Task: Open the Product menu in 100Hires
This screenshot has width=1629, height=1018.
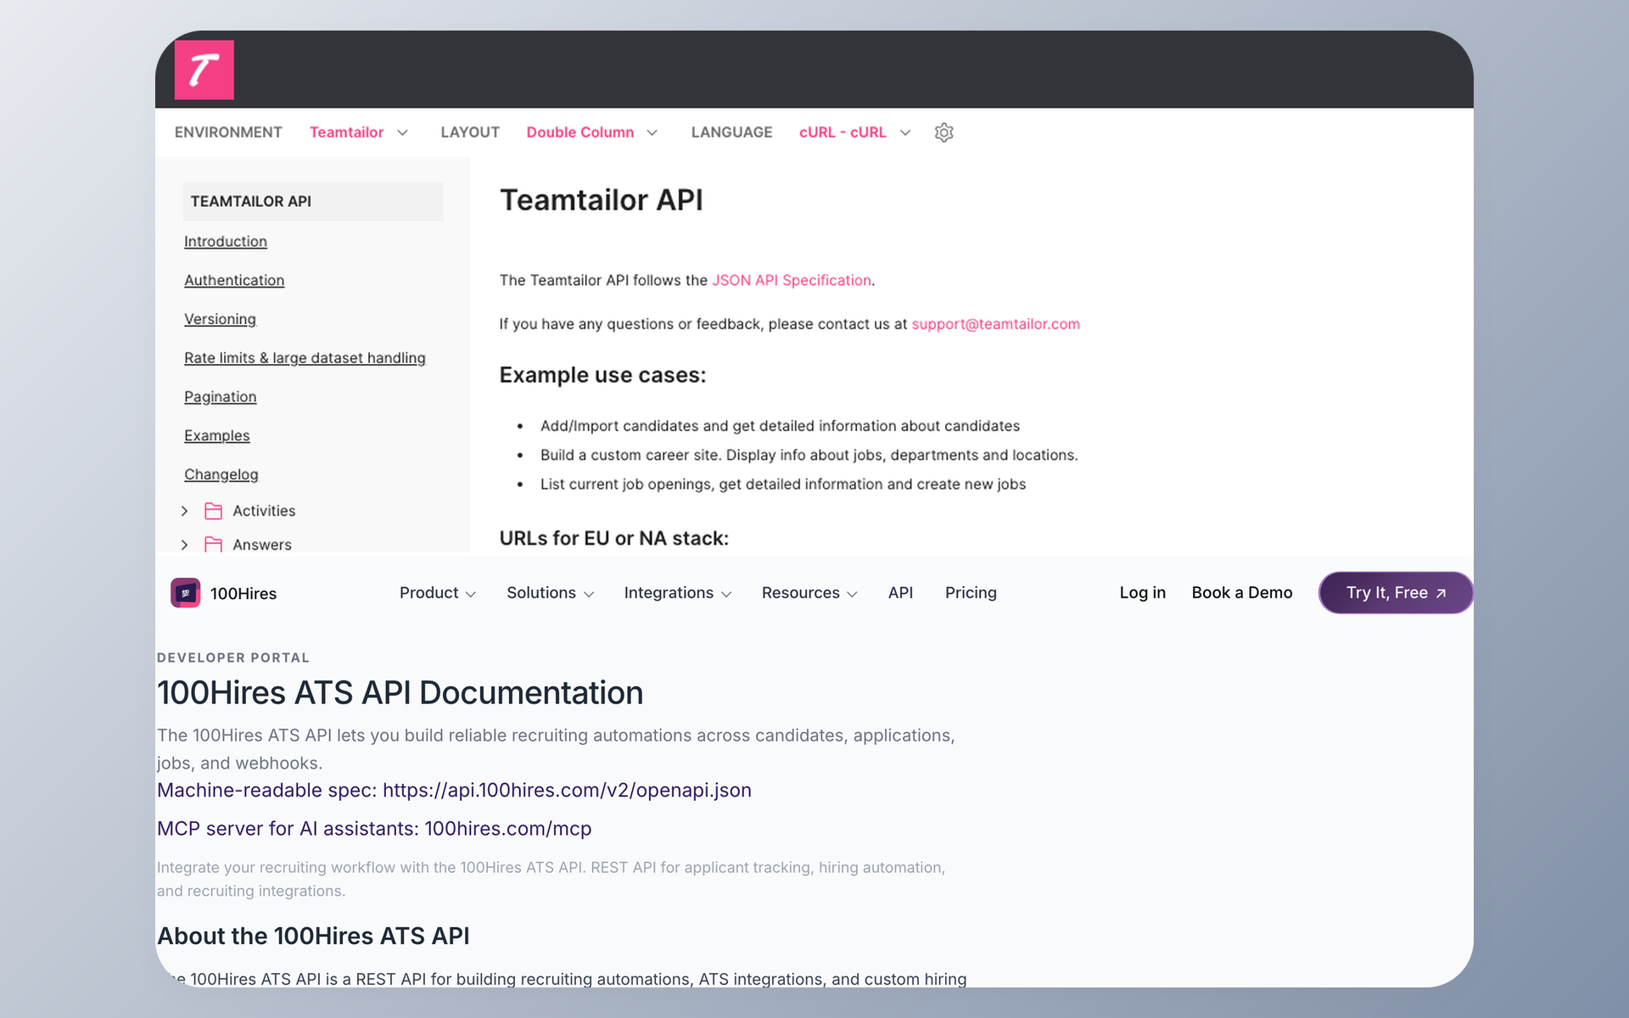Action: pos(438,593)
